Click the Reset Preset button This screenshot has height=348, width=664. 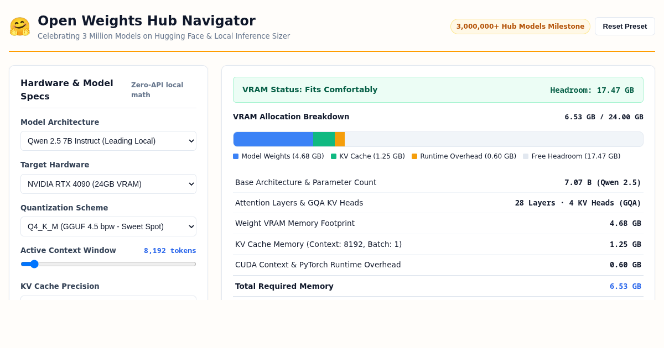[x=625, y=26]
